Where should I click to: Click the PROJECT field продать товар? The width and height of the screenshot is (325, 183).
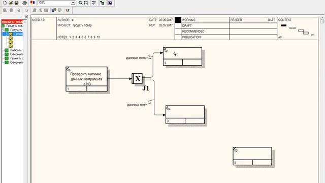[x=82, y=25]
